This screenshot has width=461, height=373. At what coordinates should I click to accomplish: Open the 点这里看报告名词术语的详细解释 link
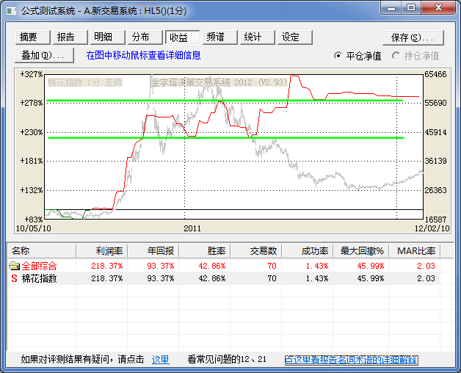pos(351,360)
